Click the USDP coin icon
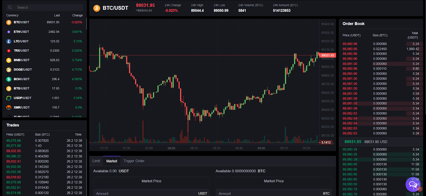Image resolution: width=426 pixels, height=196 pixels. click(x=9, y=98)
